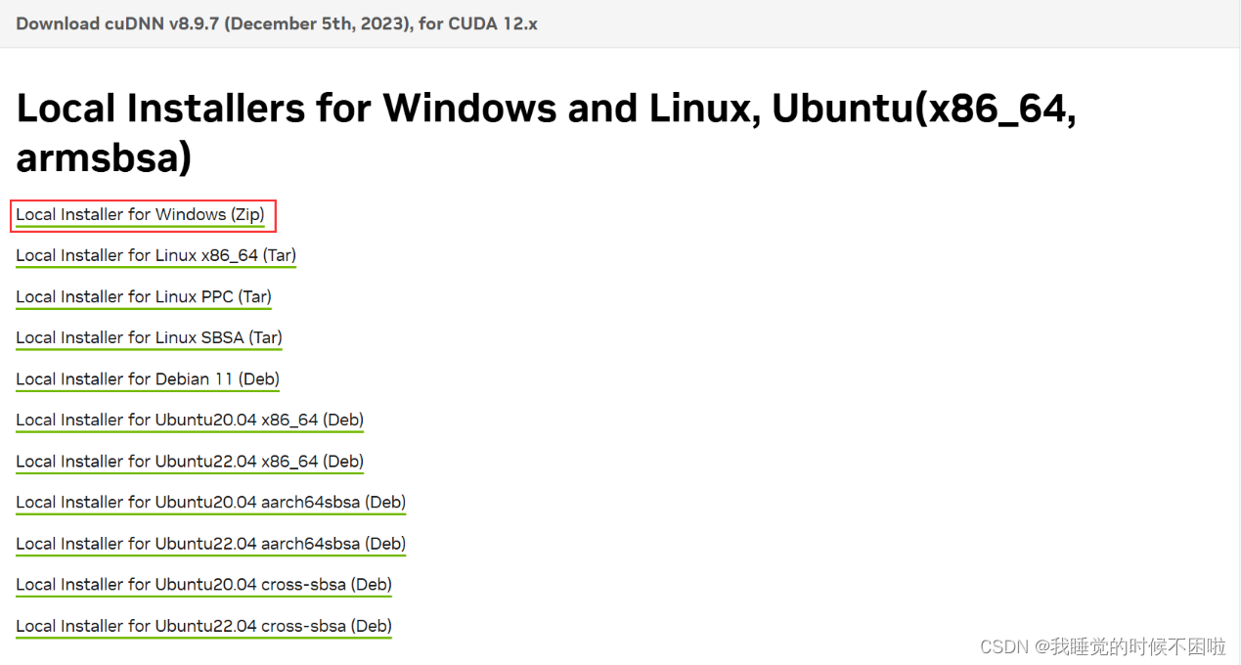The width and height of the screenshot is (1241, 665).
Task: Open Local Installer for Windows (Zip) link
Action: point(140,214)
